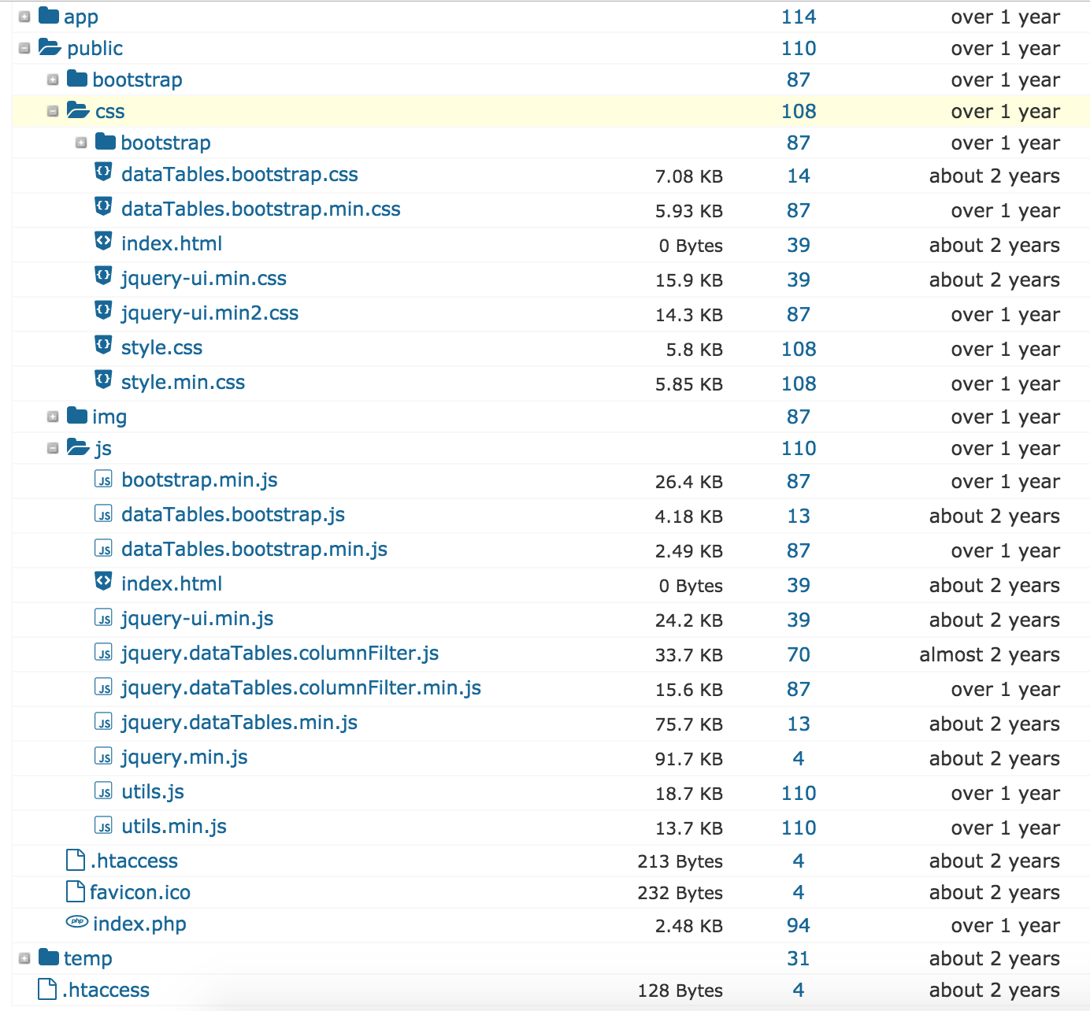Screen dimensions: 1090x1011
Task: Expand the img folder node
Action: tap(53, 417)
